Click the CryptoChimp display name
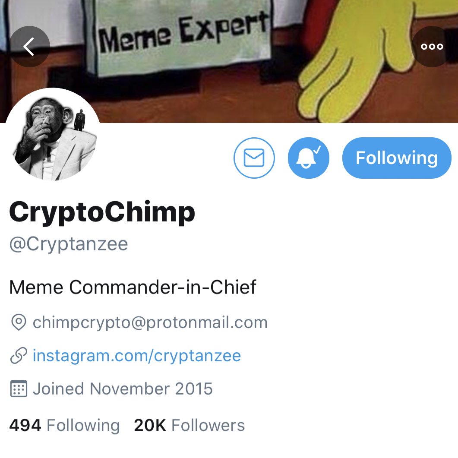 (x=102, y=213)
